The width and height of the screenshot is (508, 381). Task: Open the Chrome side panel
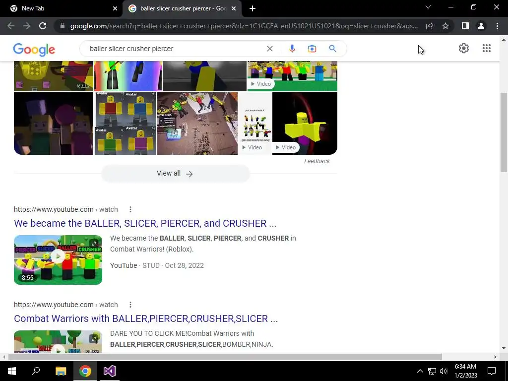coord(465,26)
